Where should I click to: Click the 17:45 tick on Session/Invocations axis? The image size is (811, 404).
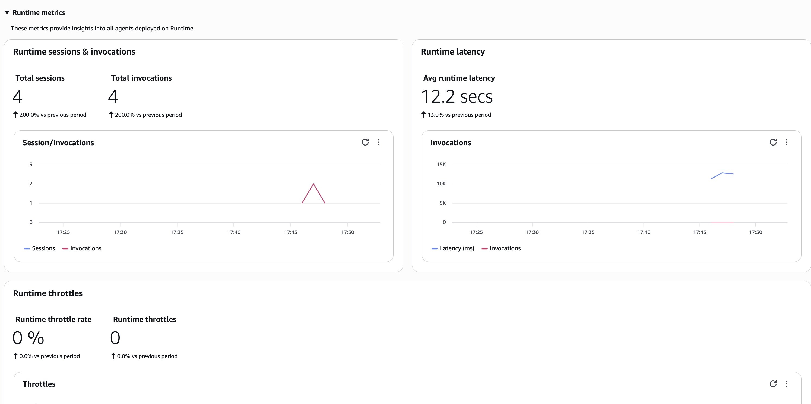tap(290, 232)
